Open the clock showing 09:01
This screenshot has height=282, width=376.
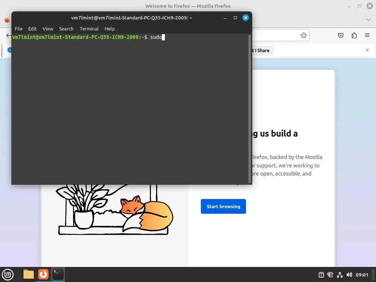362,275
